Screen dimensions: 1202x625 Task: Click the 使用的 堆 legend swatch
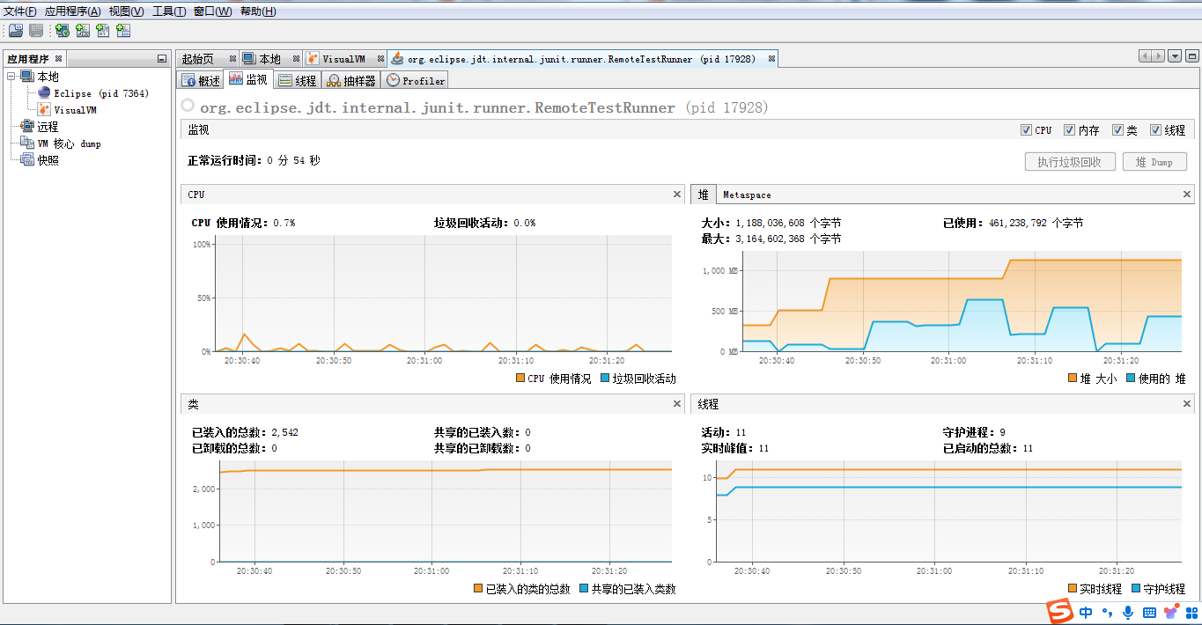click(1131, 379)
